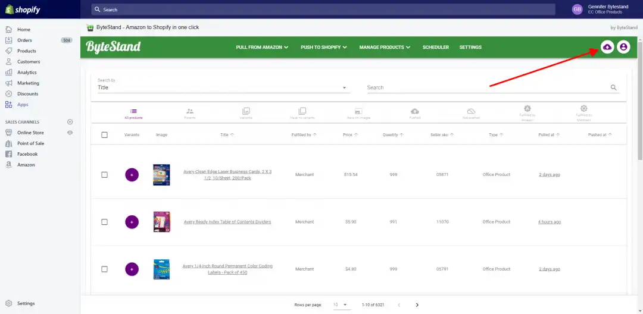Select the Parents filter tab
The height and width of the screenshot is (314, 643).
tap(190, 114)
